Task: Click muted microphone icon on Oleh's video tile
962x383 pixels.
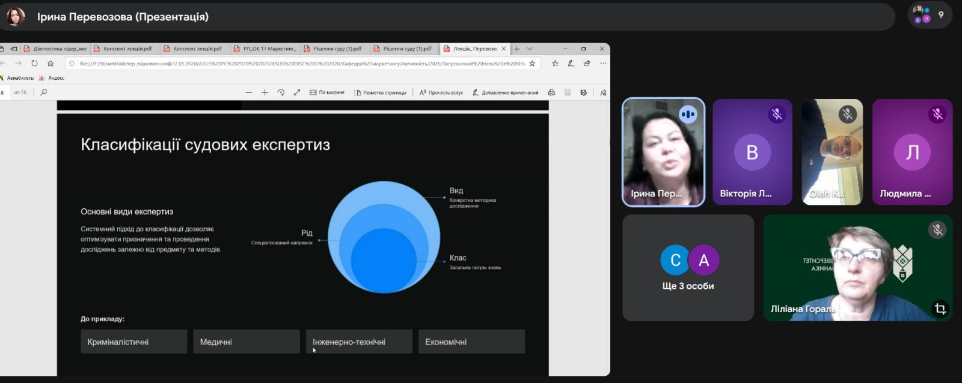Action: pyautogui.click(x=847, y=114)
